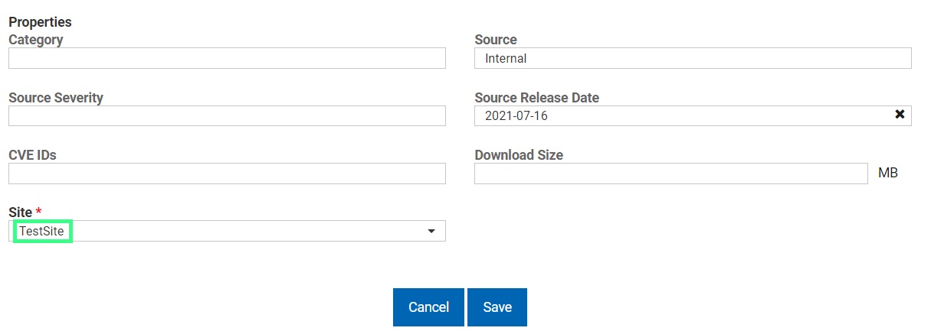Click the Source Severity label
This screenshot has width=931, height=331.
coord(56,98)
